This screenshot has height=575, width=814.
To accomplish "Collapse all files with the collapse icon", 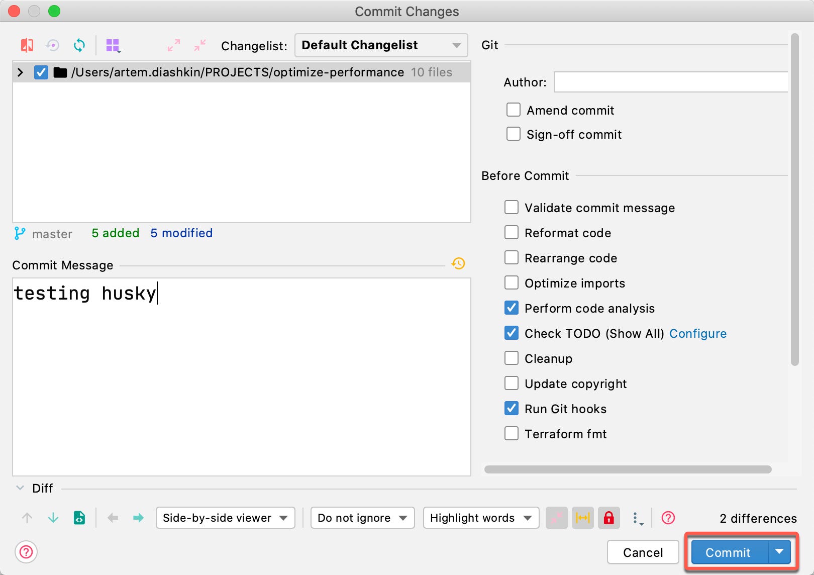I will 199,45.
